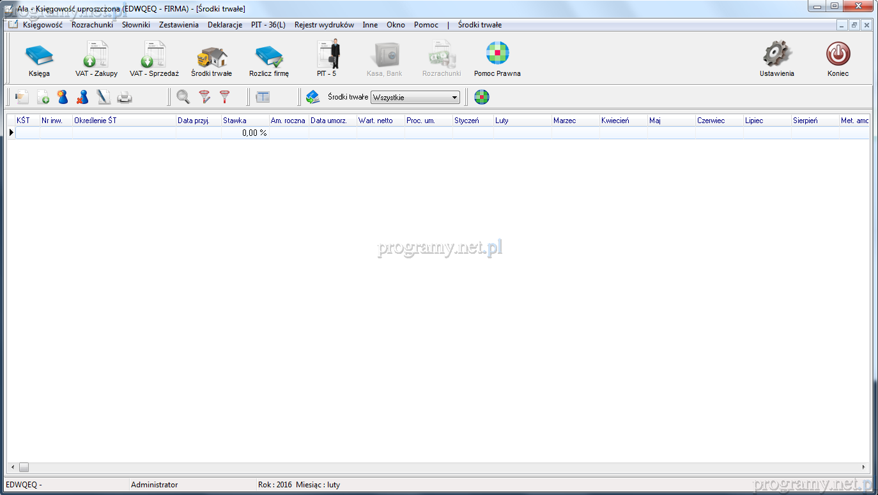Click the Stawka column header
Screen dimensions: 878x495
point(244,121)
